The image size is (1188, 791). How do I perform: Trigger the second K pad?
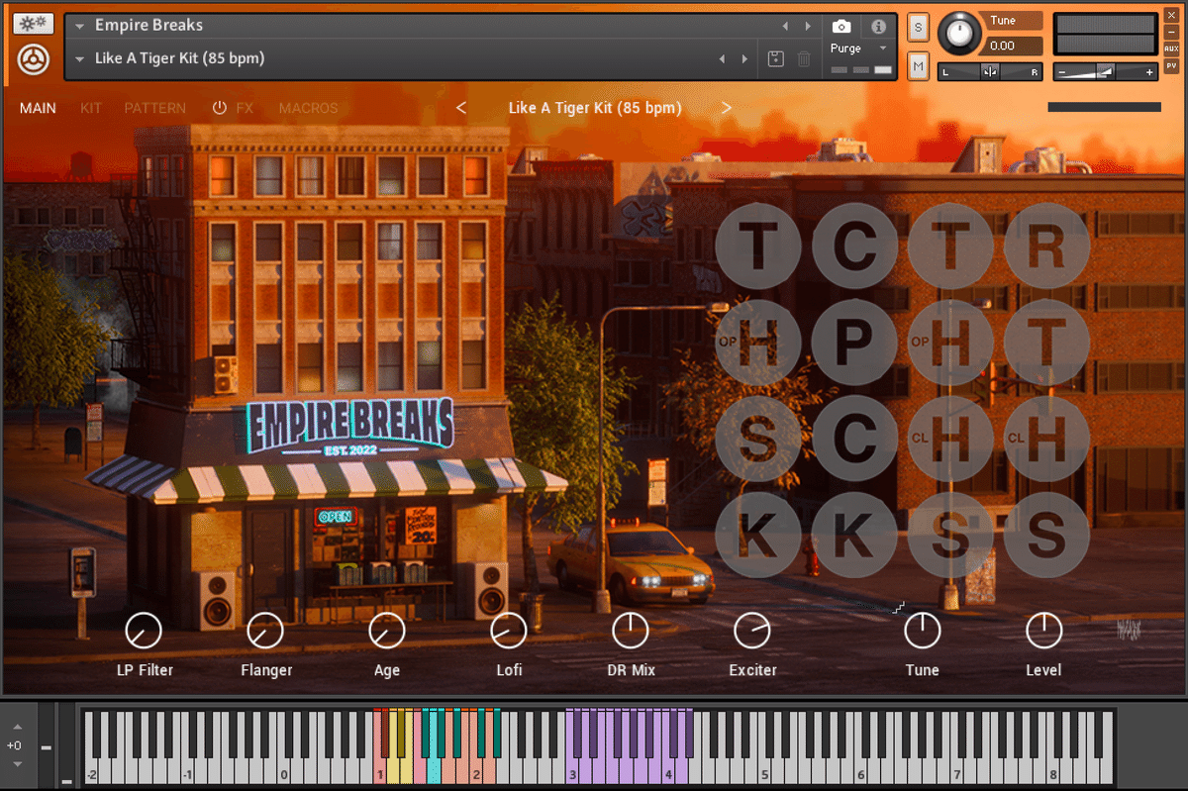854,536
